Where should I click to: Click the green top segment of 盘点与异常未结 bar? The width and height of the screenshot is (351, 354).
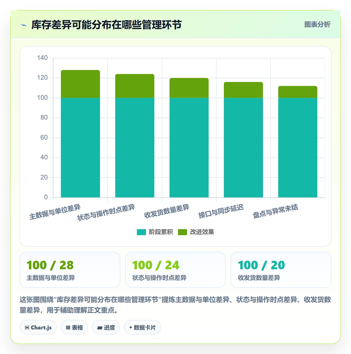coord(298,92)
